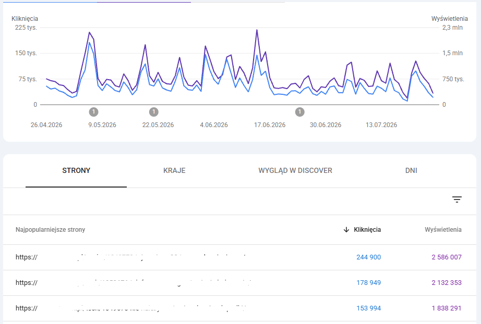Click the 178 949 clicks value

coord(368,283)
